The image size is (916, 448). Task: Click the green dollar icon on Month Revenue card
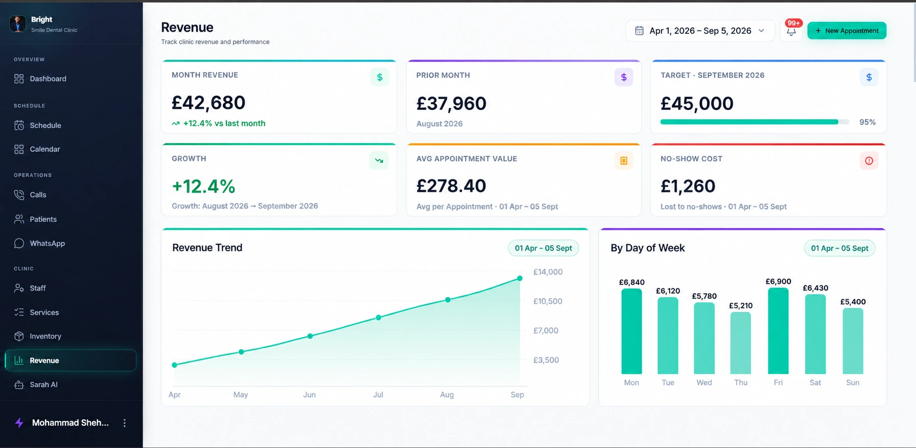(380, 77)
